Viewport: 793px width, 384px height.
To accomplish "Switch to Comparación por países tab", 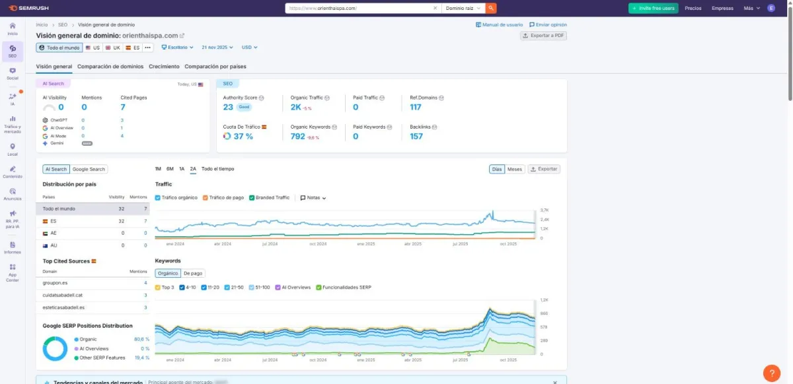I will (x=215, y=67).
